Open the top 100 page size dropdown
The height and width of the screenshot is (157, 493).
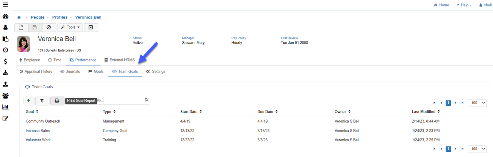point(477,103)
